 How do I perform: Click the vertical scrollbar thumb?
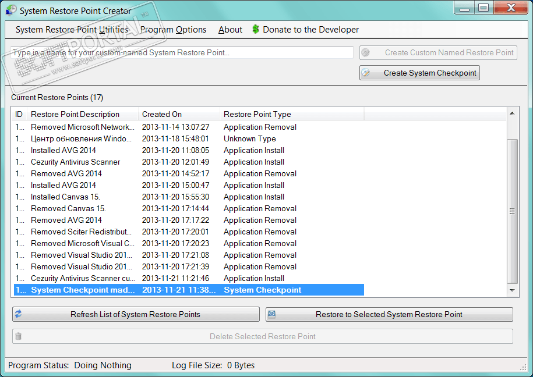(512, 211)
